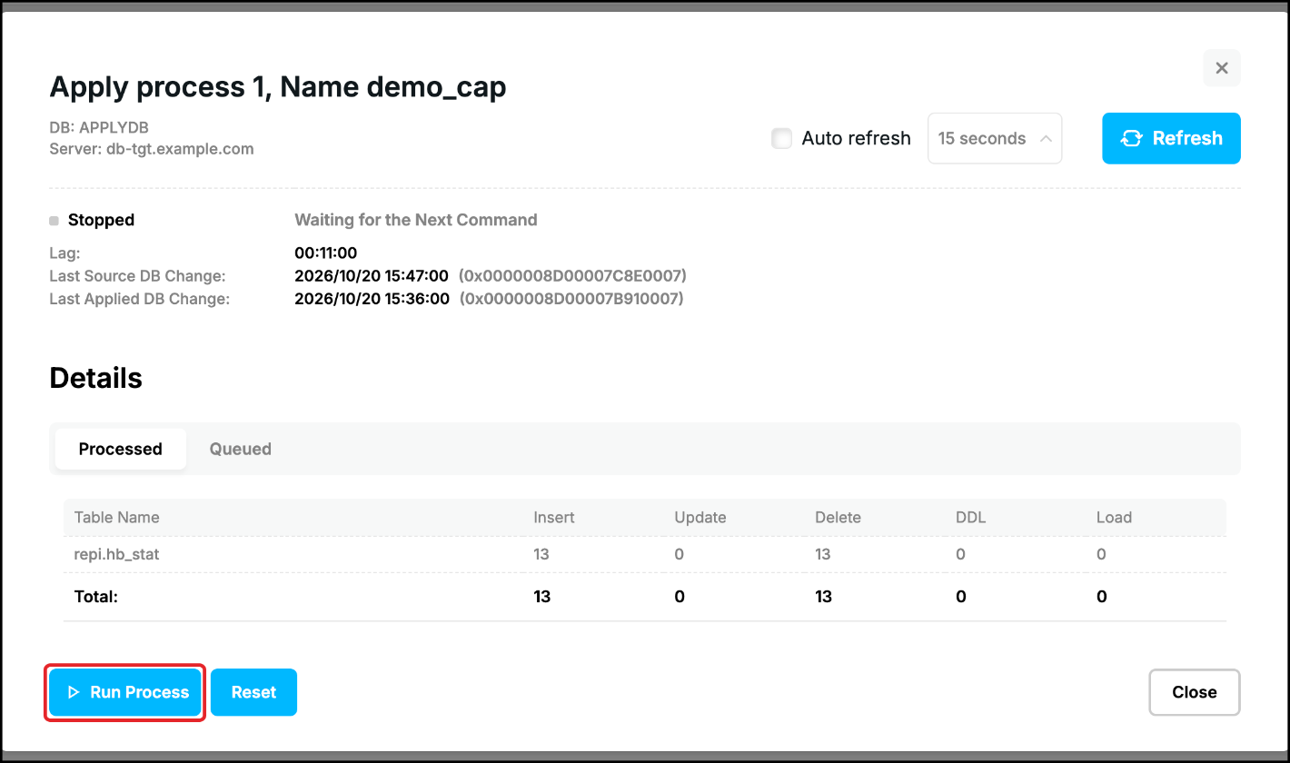Click the Update column header

[x=700, y=518]
